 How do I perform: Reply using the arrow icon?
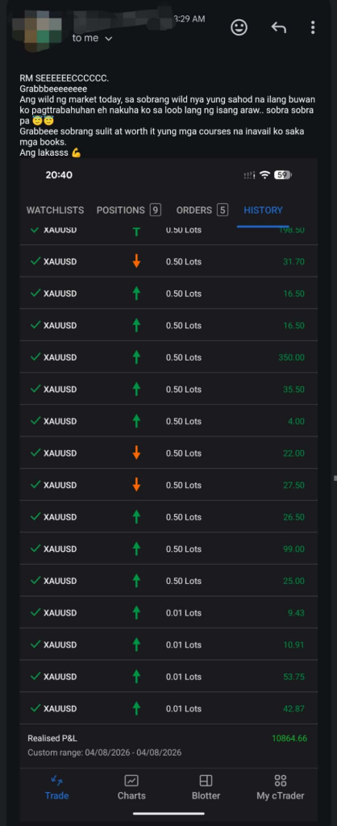coord(279,27)
